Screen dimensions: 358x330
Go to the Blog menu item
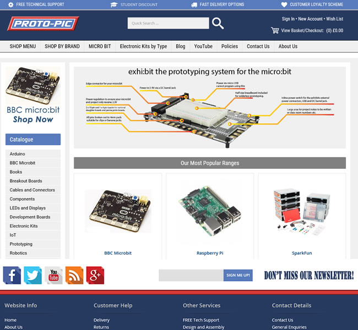point(180,46)
